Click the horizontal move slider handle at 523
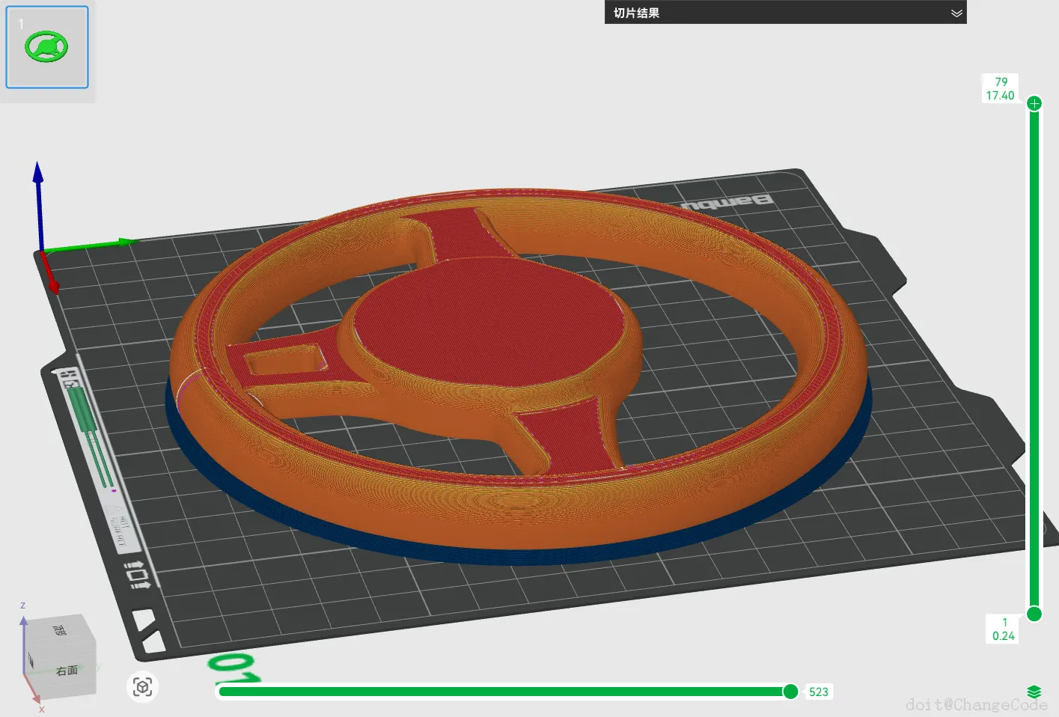Screen dimensions: 1059x717 tap(790, 692)
